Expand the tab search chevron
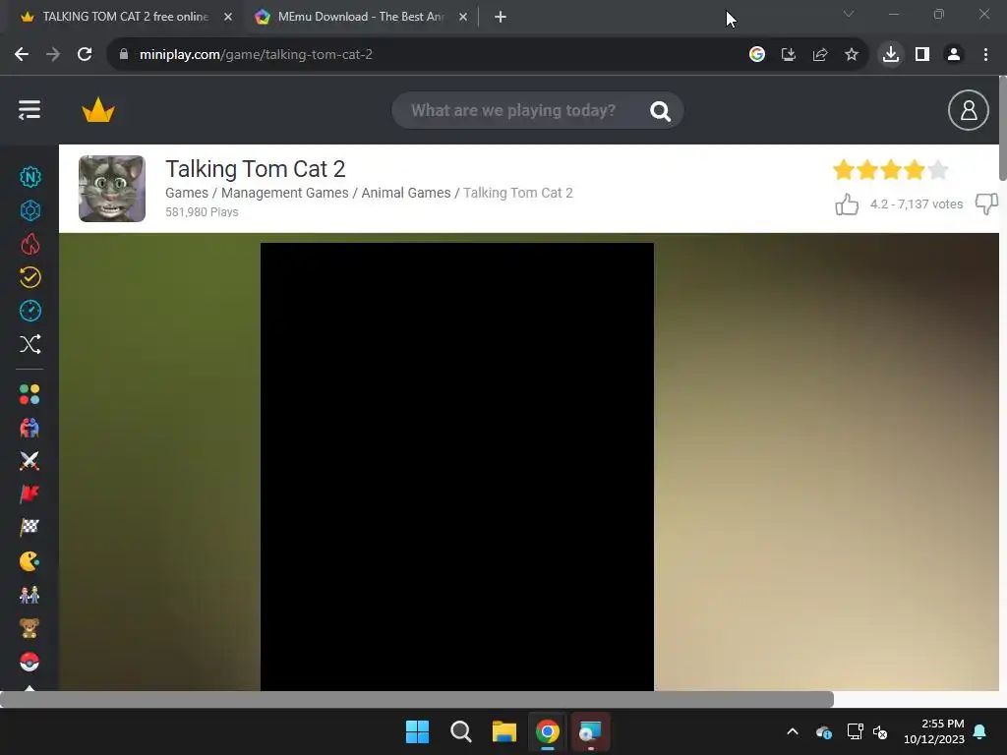Screen dimensions: 1007x755 coord(849,14)
